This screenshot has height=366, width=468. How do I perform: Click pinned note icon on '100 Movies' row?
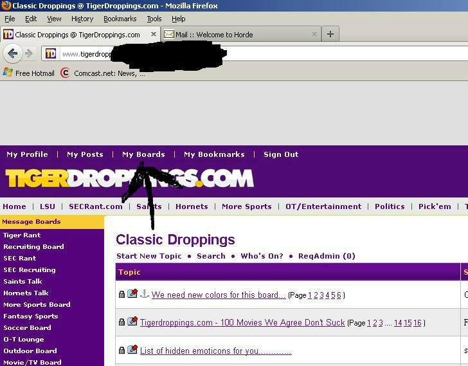[132, 321]
